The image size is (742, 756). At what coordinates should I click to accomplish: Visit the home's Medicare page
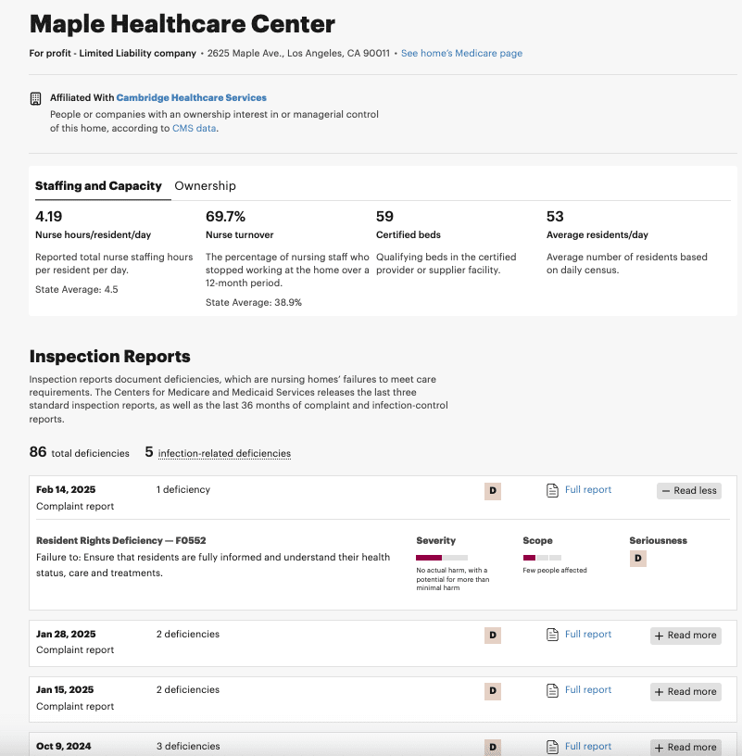tap(462, 54)
